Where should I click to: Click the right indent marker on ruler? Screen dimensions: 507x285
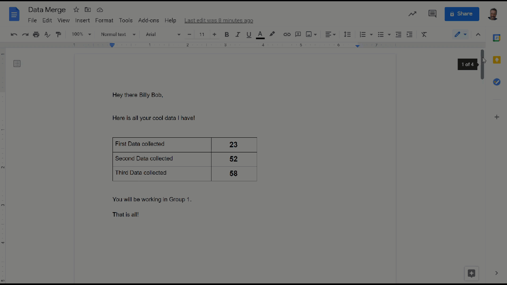(357, 46)
